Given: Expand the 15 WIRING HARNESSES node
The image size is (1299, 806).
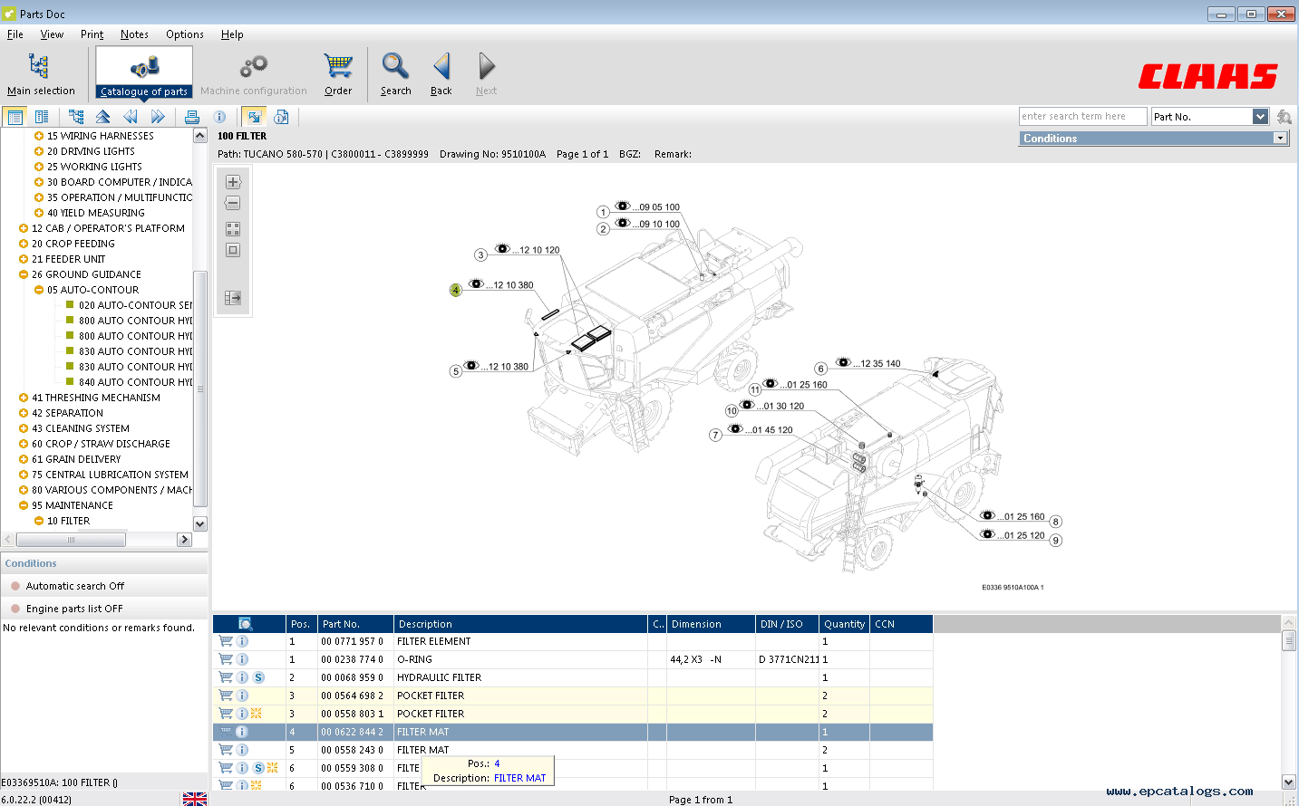Looking at the screenshot, I should [x=39, y=136].
